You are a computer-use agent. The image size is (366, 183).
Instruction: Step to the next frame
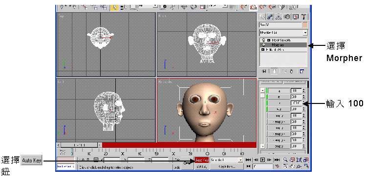(x=269, y=160)
